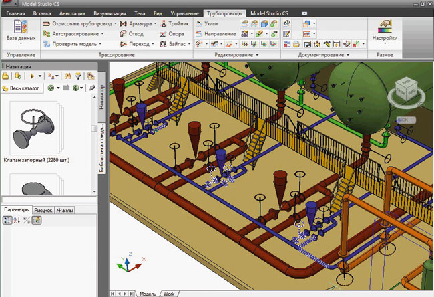Toggle alphabetical sort in the Параметры panel
Screen dimensions: 434x297
17,221
